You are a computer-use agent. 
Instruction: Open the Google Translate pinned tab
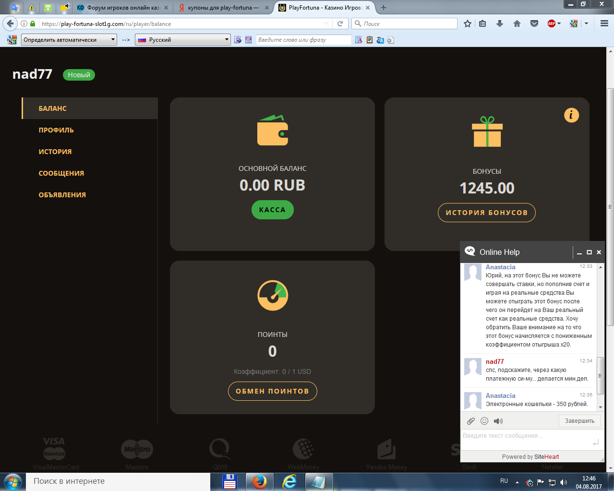pos(15,7)
